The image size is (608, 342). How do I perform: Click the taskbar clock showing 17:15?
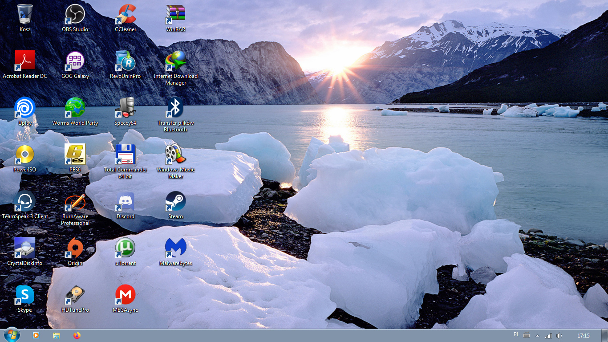(x=583, y=336)
